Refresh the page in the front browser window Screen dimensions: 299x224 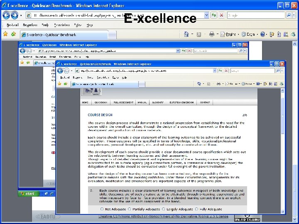(x=220, y=71)
